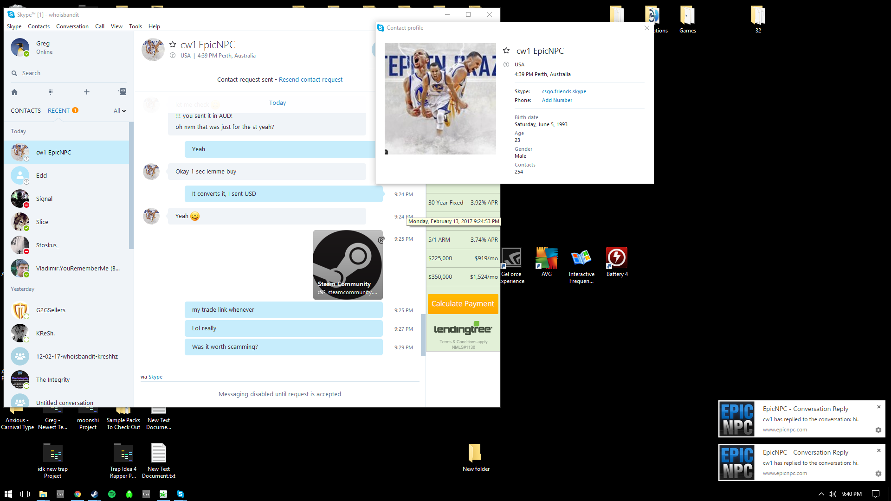Image resolution: width=891 pixels, height=501 pixels.
Task: Close the Contact profile window
Action: [647, 28]
